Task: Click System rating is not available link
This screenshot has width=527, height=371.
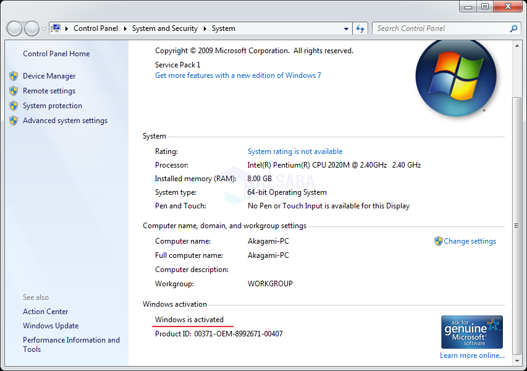Action: click(x=295, y=151)
